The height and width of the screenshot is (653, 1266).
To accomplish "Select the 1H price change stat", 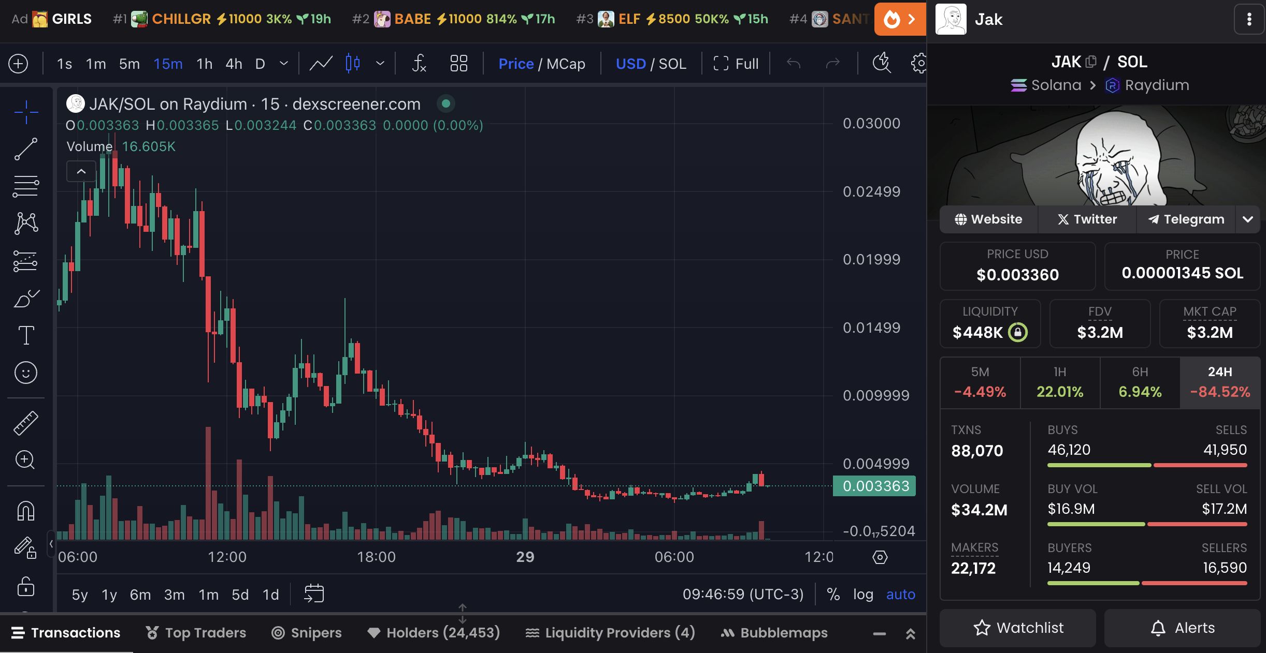I will tap(1060, 383).
